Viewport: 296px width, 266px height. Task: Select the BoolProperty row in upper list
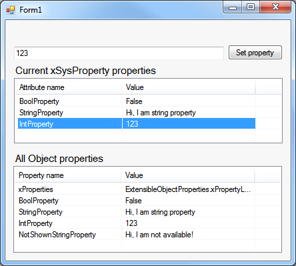137,101
